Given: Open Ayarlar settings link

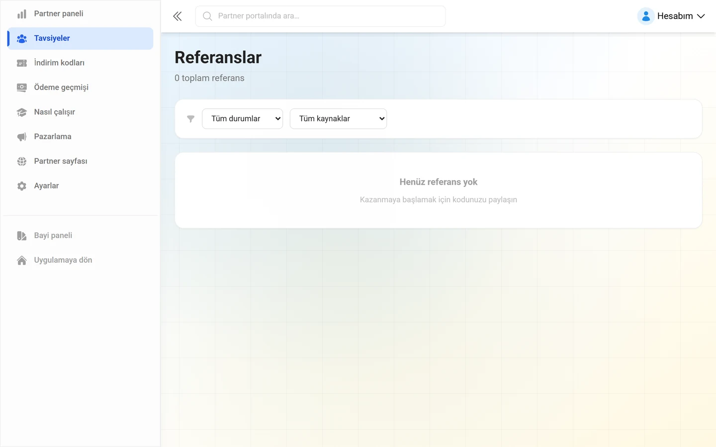Looking at the screenshot, I should pyautogui.click(x=81, y=186).
